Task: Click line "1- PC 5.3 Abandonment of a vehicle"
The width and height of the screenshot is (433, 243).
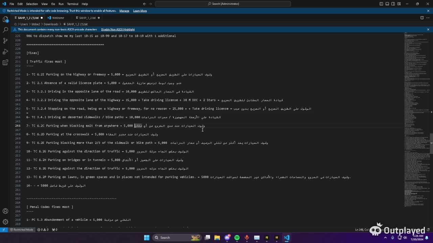Action: 78,220
